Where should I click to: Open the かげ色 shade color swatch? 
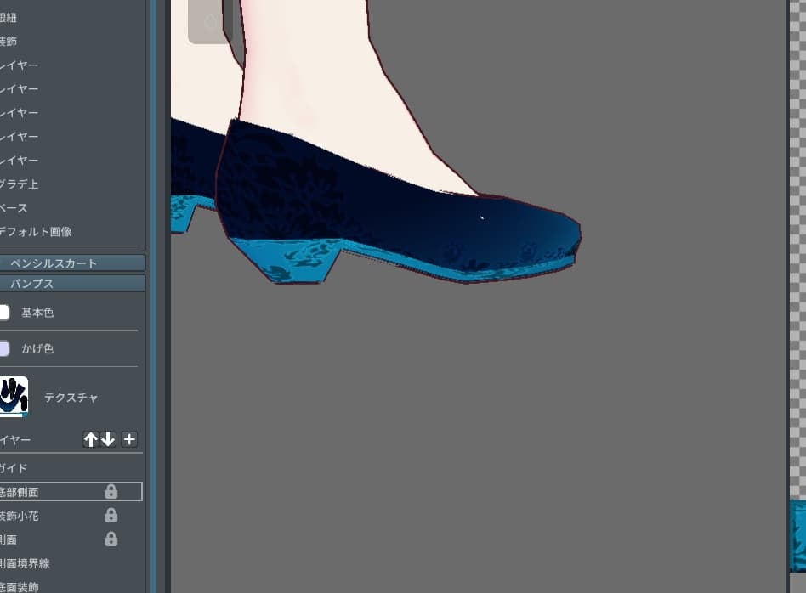4,348
